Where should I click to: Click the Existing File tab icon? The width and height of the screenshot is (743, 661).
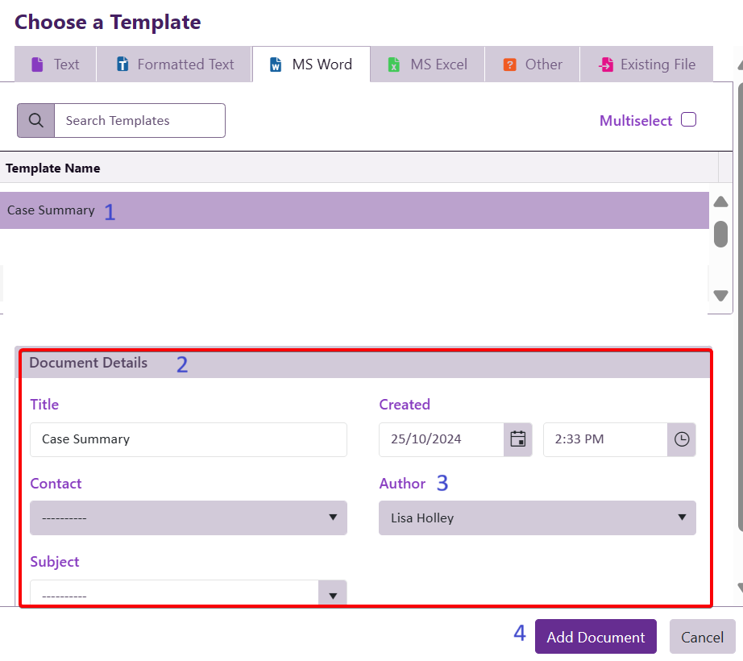click(x=606, y=64)
